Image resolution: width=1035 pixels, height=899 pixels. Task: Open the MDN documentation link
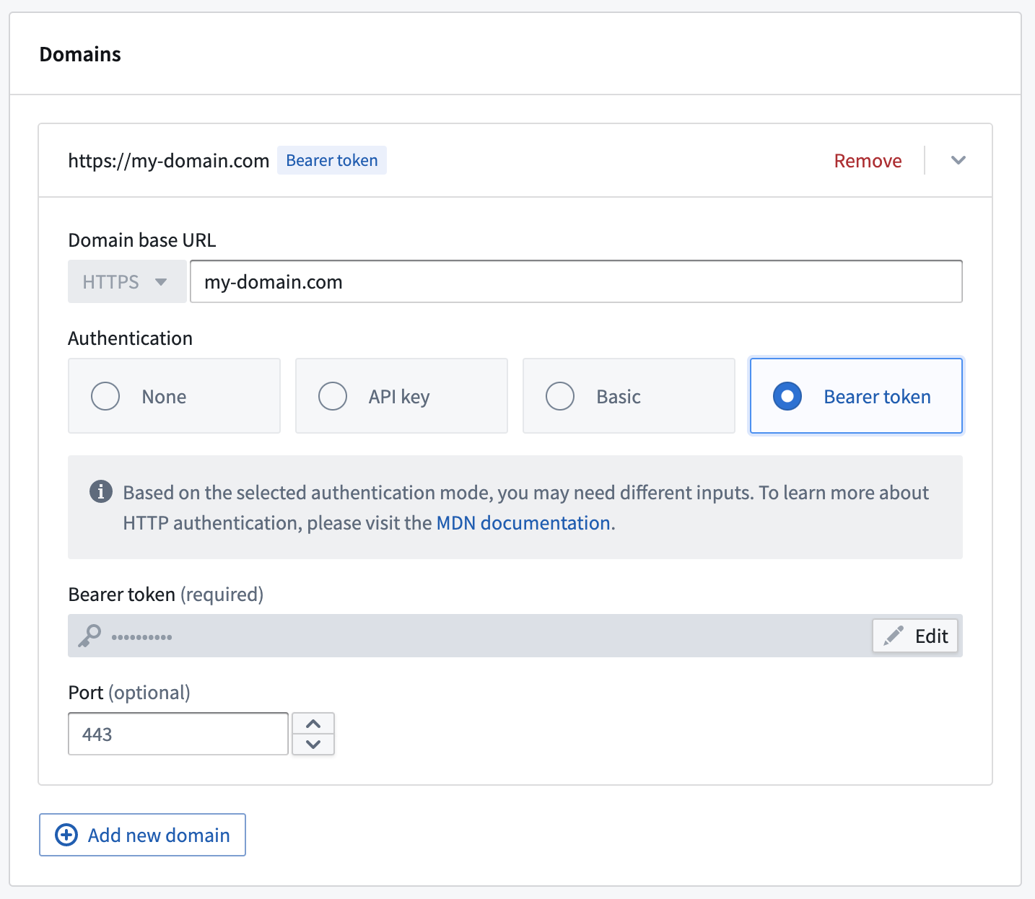point(523,523)
